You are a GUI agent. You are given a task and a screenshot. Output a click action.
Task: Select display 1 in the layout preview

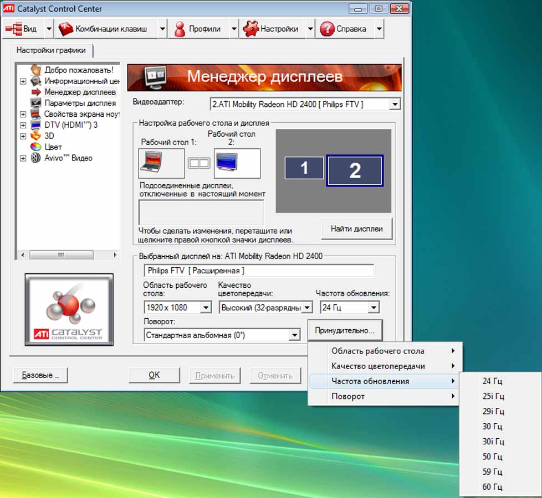pos(304,168)
